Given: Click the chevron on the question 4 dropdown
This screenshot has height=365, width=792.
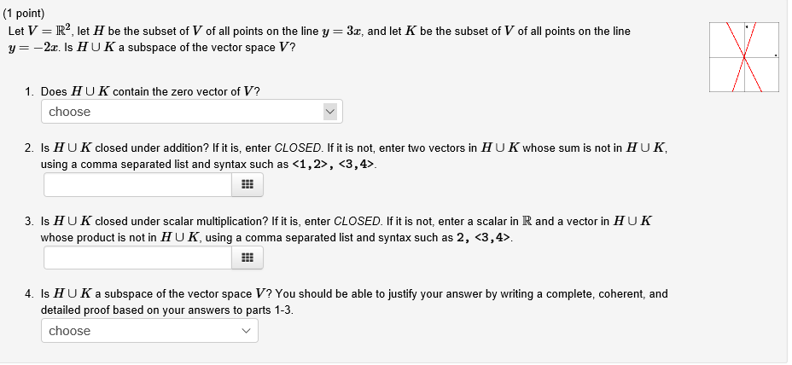Looking at the screenshot, I should click(246, 331).
